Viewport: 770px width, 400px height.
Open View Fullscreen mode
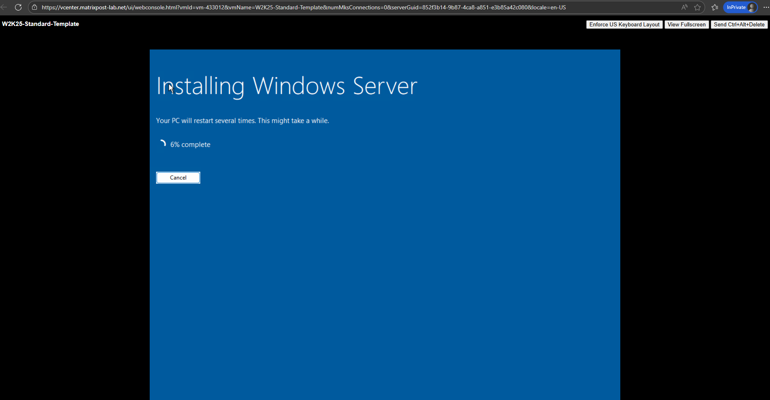pos(686,25)
